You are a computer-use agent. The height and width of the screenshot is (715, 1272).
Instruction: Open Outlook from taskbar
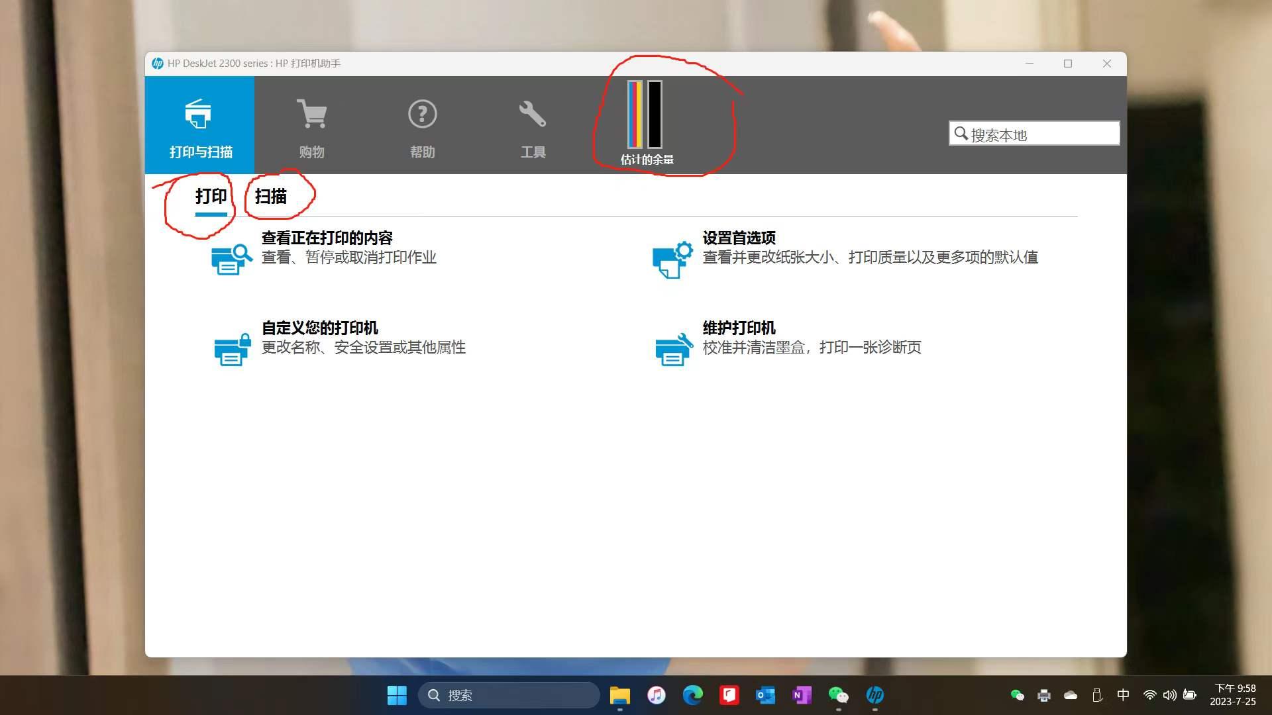[x=766, y=695]
